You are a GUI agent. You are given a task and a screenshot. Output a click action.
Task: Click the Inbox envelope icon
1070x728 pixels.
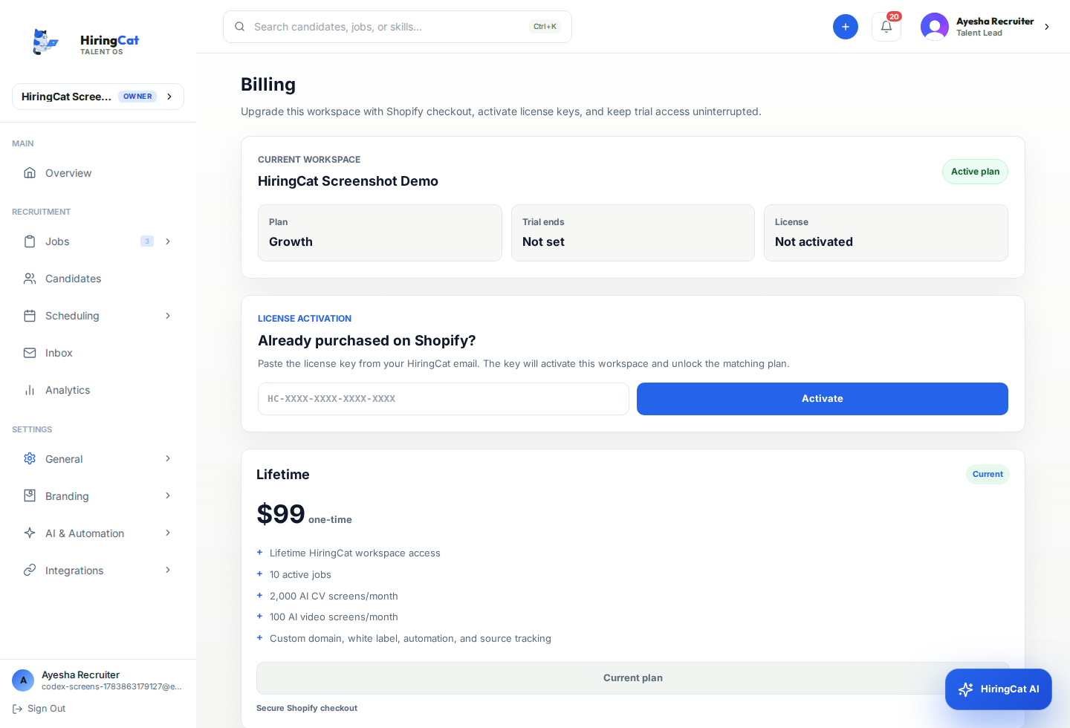[x=30, y=353]
